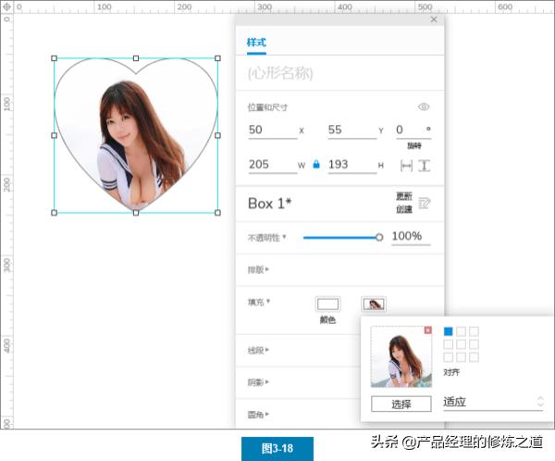
Task: Click the fit-width-to-text icon
Action: (x=406, y=166)
